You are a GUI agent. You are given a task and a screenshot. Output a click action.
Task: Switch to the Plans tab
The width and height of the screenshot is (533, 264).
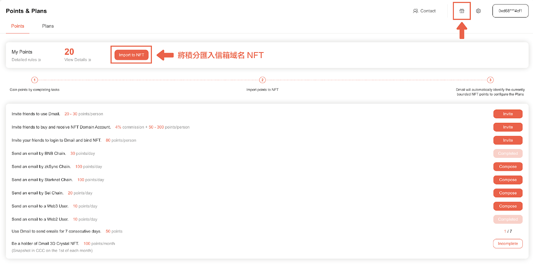click(48, 26)
